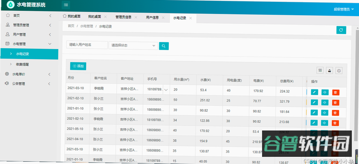Toggle the sidebar with the hamburger icon
Image resolution: width=359 pixels, height=164 pixels.
(66, 5)
